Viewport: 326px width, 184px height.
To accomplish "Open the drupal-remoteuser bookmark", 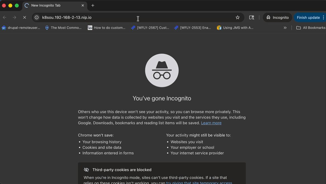I will point(21,28).
